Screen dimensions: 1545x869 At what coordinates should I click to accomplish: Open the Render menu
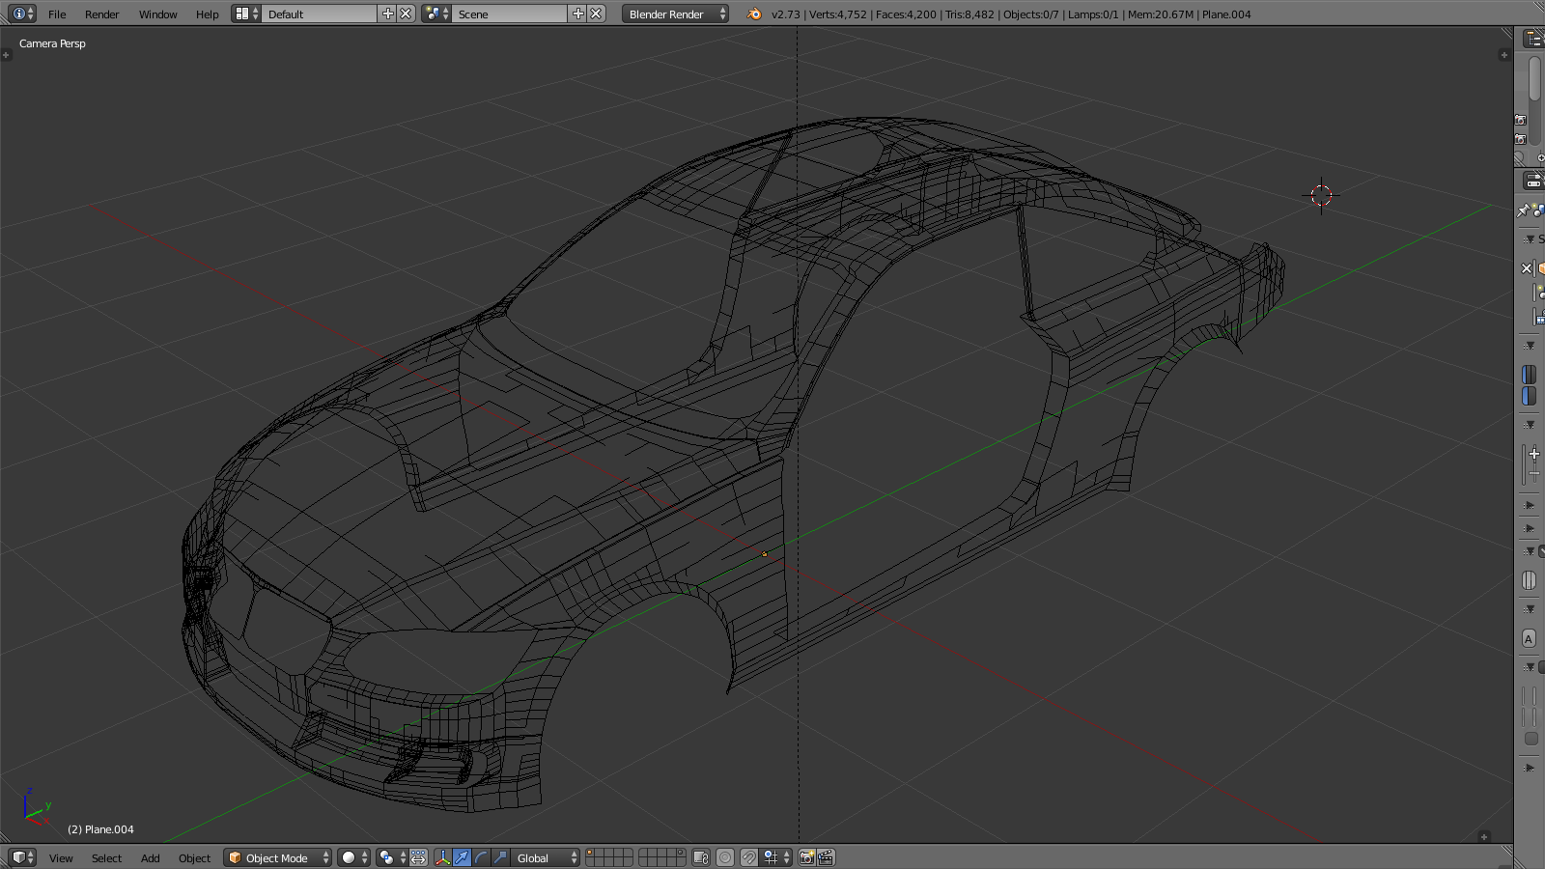coord(101,14)
